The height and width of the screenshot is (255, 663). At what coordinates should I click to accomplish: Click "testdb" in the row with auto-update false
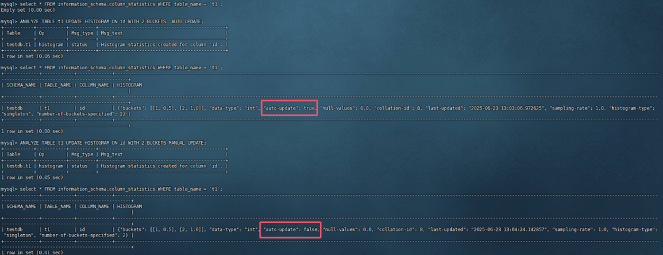click(15, 229)
